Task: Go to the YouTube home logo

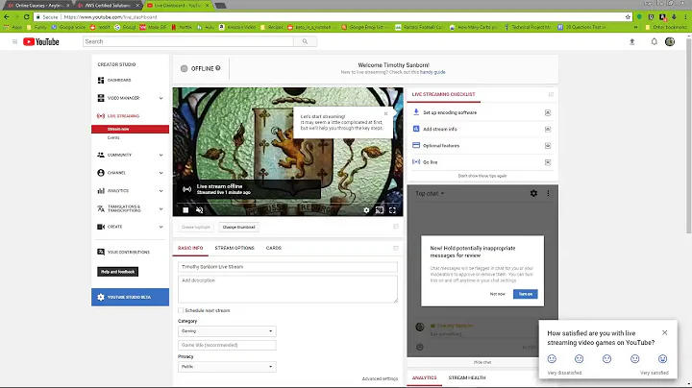Action: [41, 41]
